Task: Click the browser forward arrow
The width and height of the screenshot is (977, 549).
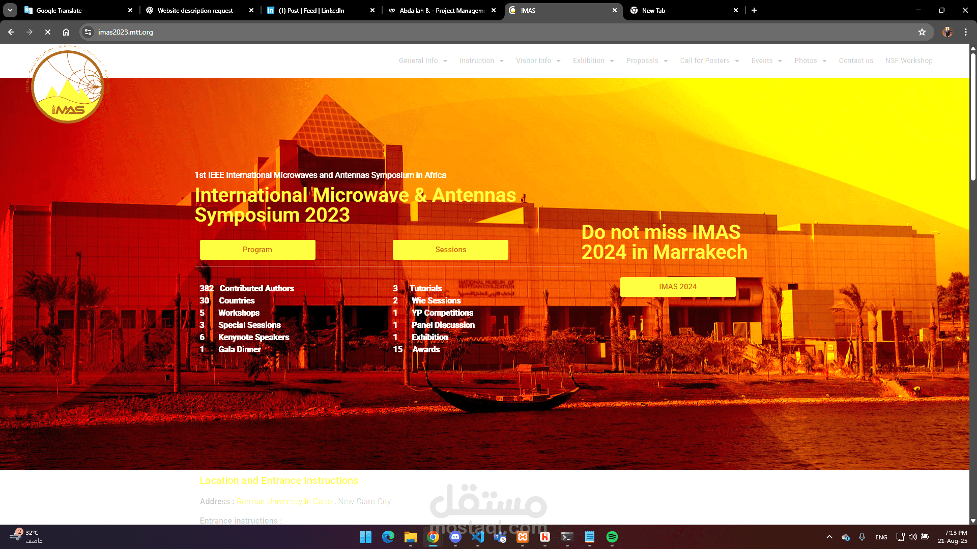Action: tap(30, 32)
